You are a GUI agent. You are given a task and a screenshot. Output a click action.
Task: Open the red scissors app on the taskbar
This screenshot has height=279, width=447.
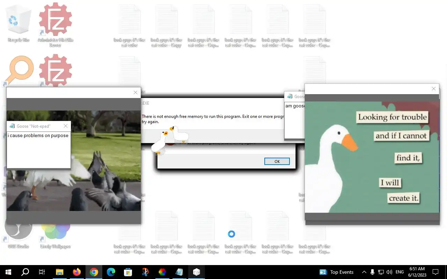pos(145,272)
